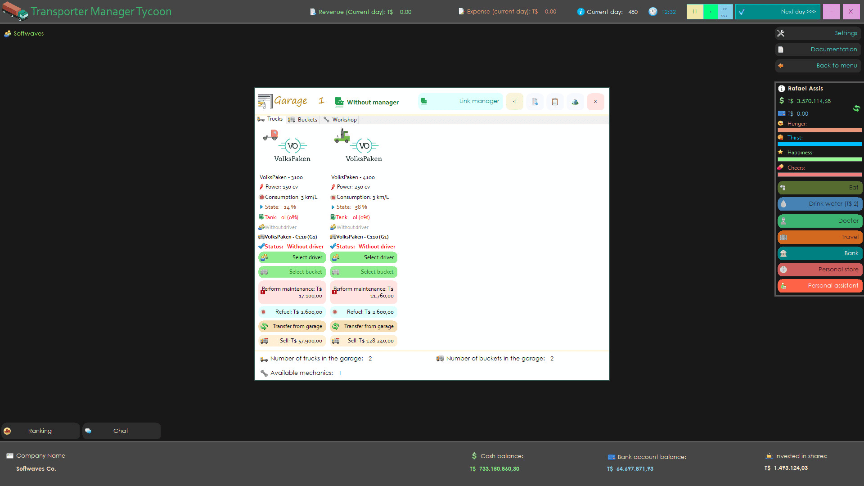Open the Chat panel

coord(121,431)
